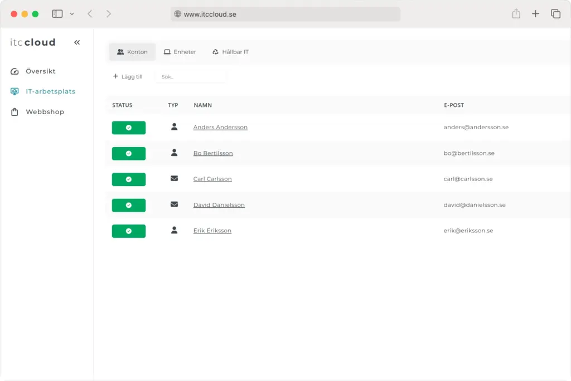Open Bo Bertilsson account link
Viewport: 571px width, 381px height.
click(213, 153)
